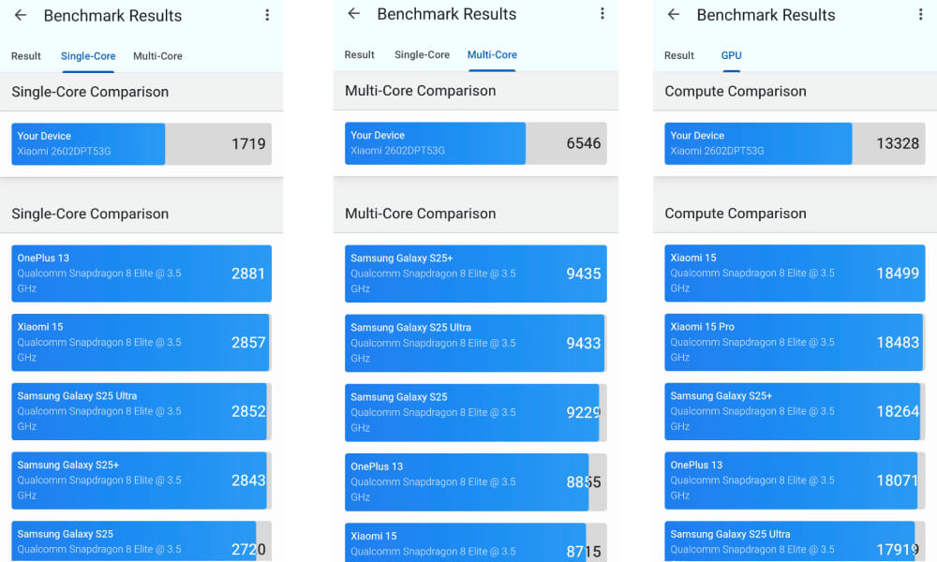Open Xiaomi 15 multi-core entry 8715

tap(476, 542)
